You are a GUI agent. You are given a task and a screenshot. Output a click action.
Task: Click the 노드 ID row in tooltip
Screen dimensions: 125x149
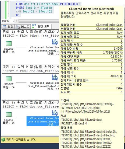[x=91, y=92]
